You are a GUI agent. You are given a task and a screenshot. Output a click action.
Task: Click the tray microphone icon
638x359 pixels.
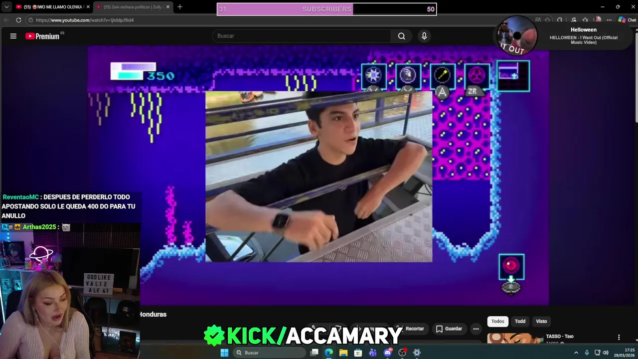(x=587, y=353)
